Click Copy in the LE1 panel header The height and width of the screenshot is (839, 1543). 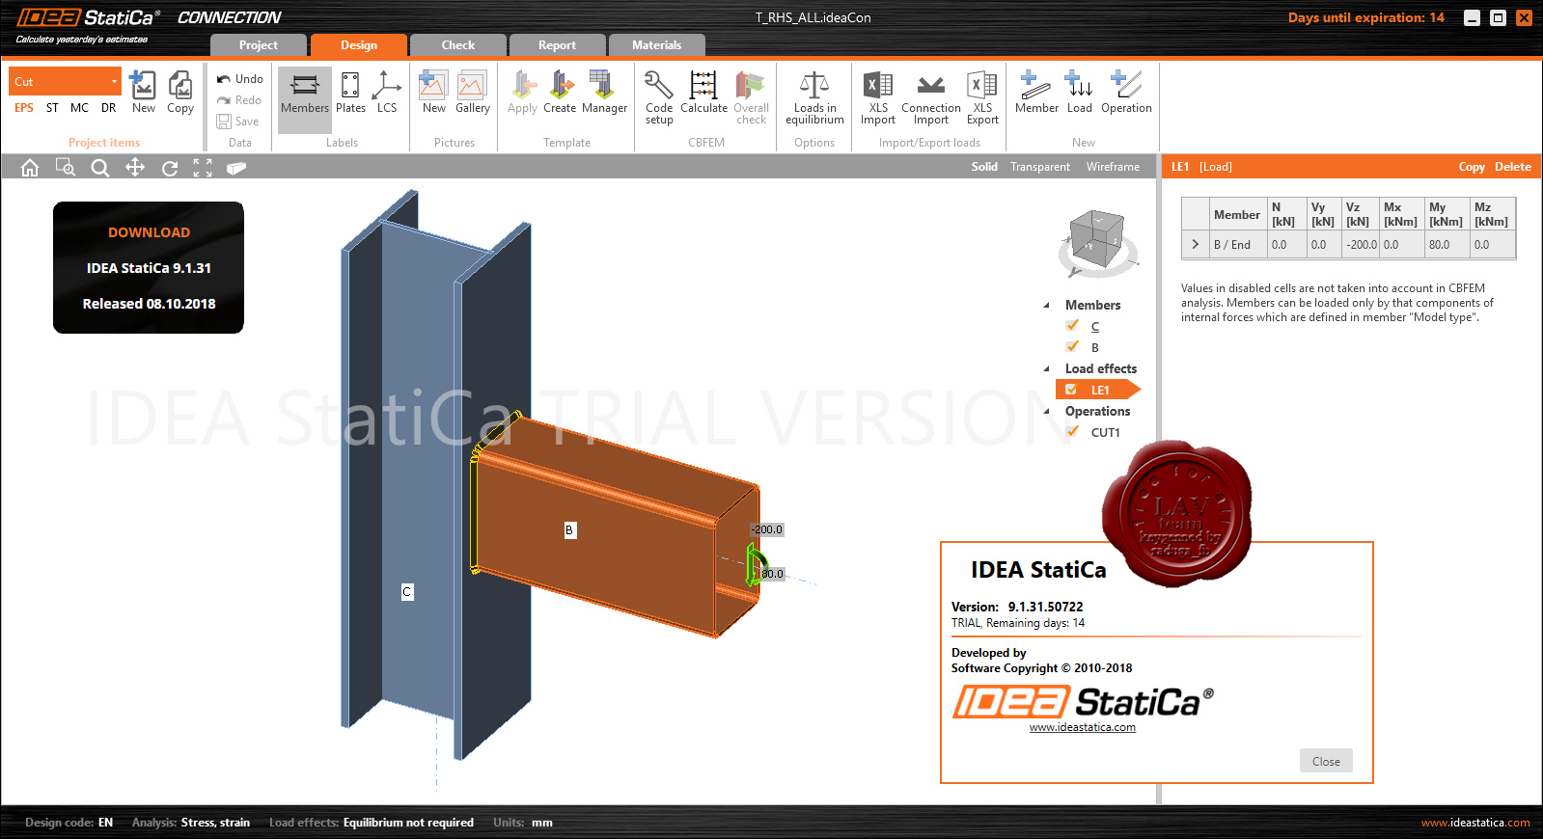click(x=1472, y=167)
